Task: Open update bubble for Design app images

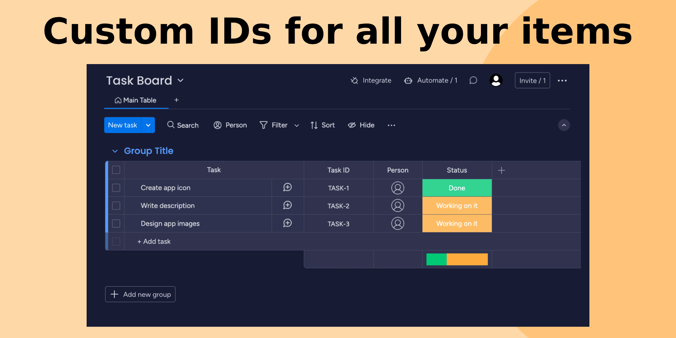Action: click(288, 223)
